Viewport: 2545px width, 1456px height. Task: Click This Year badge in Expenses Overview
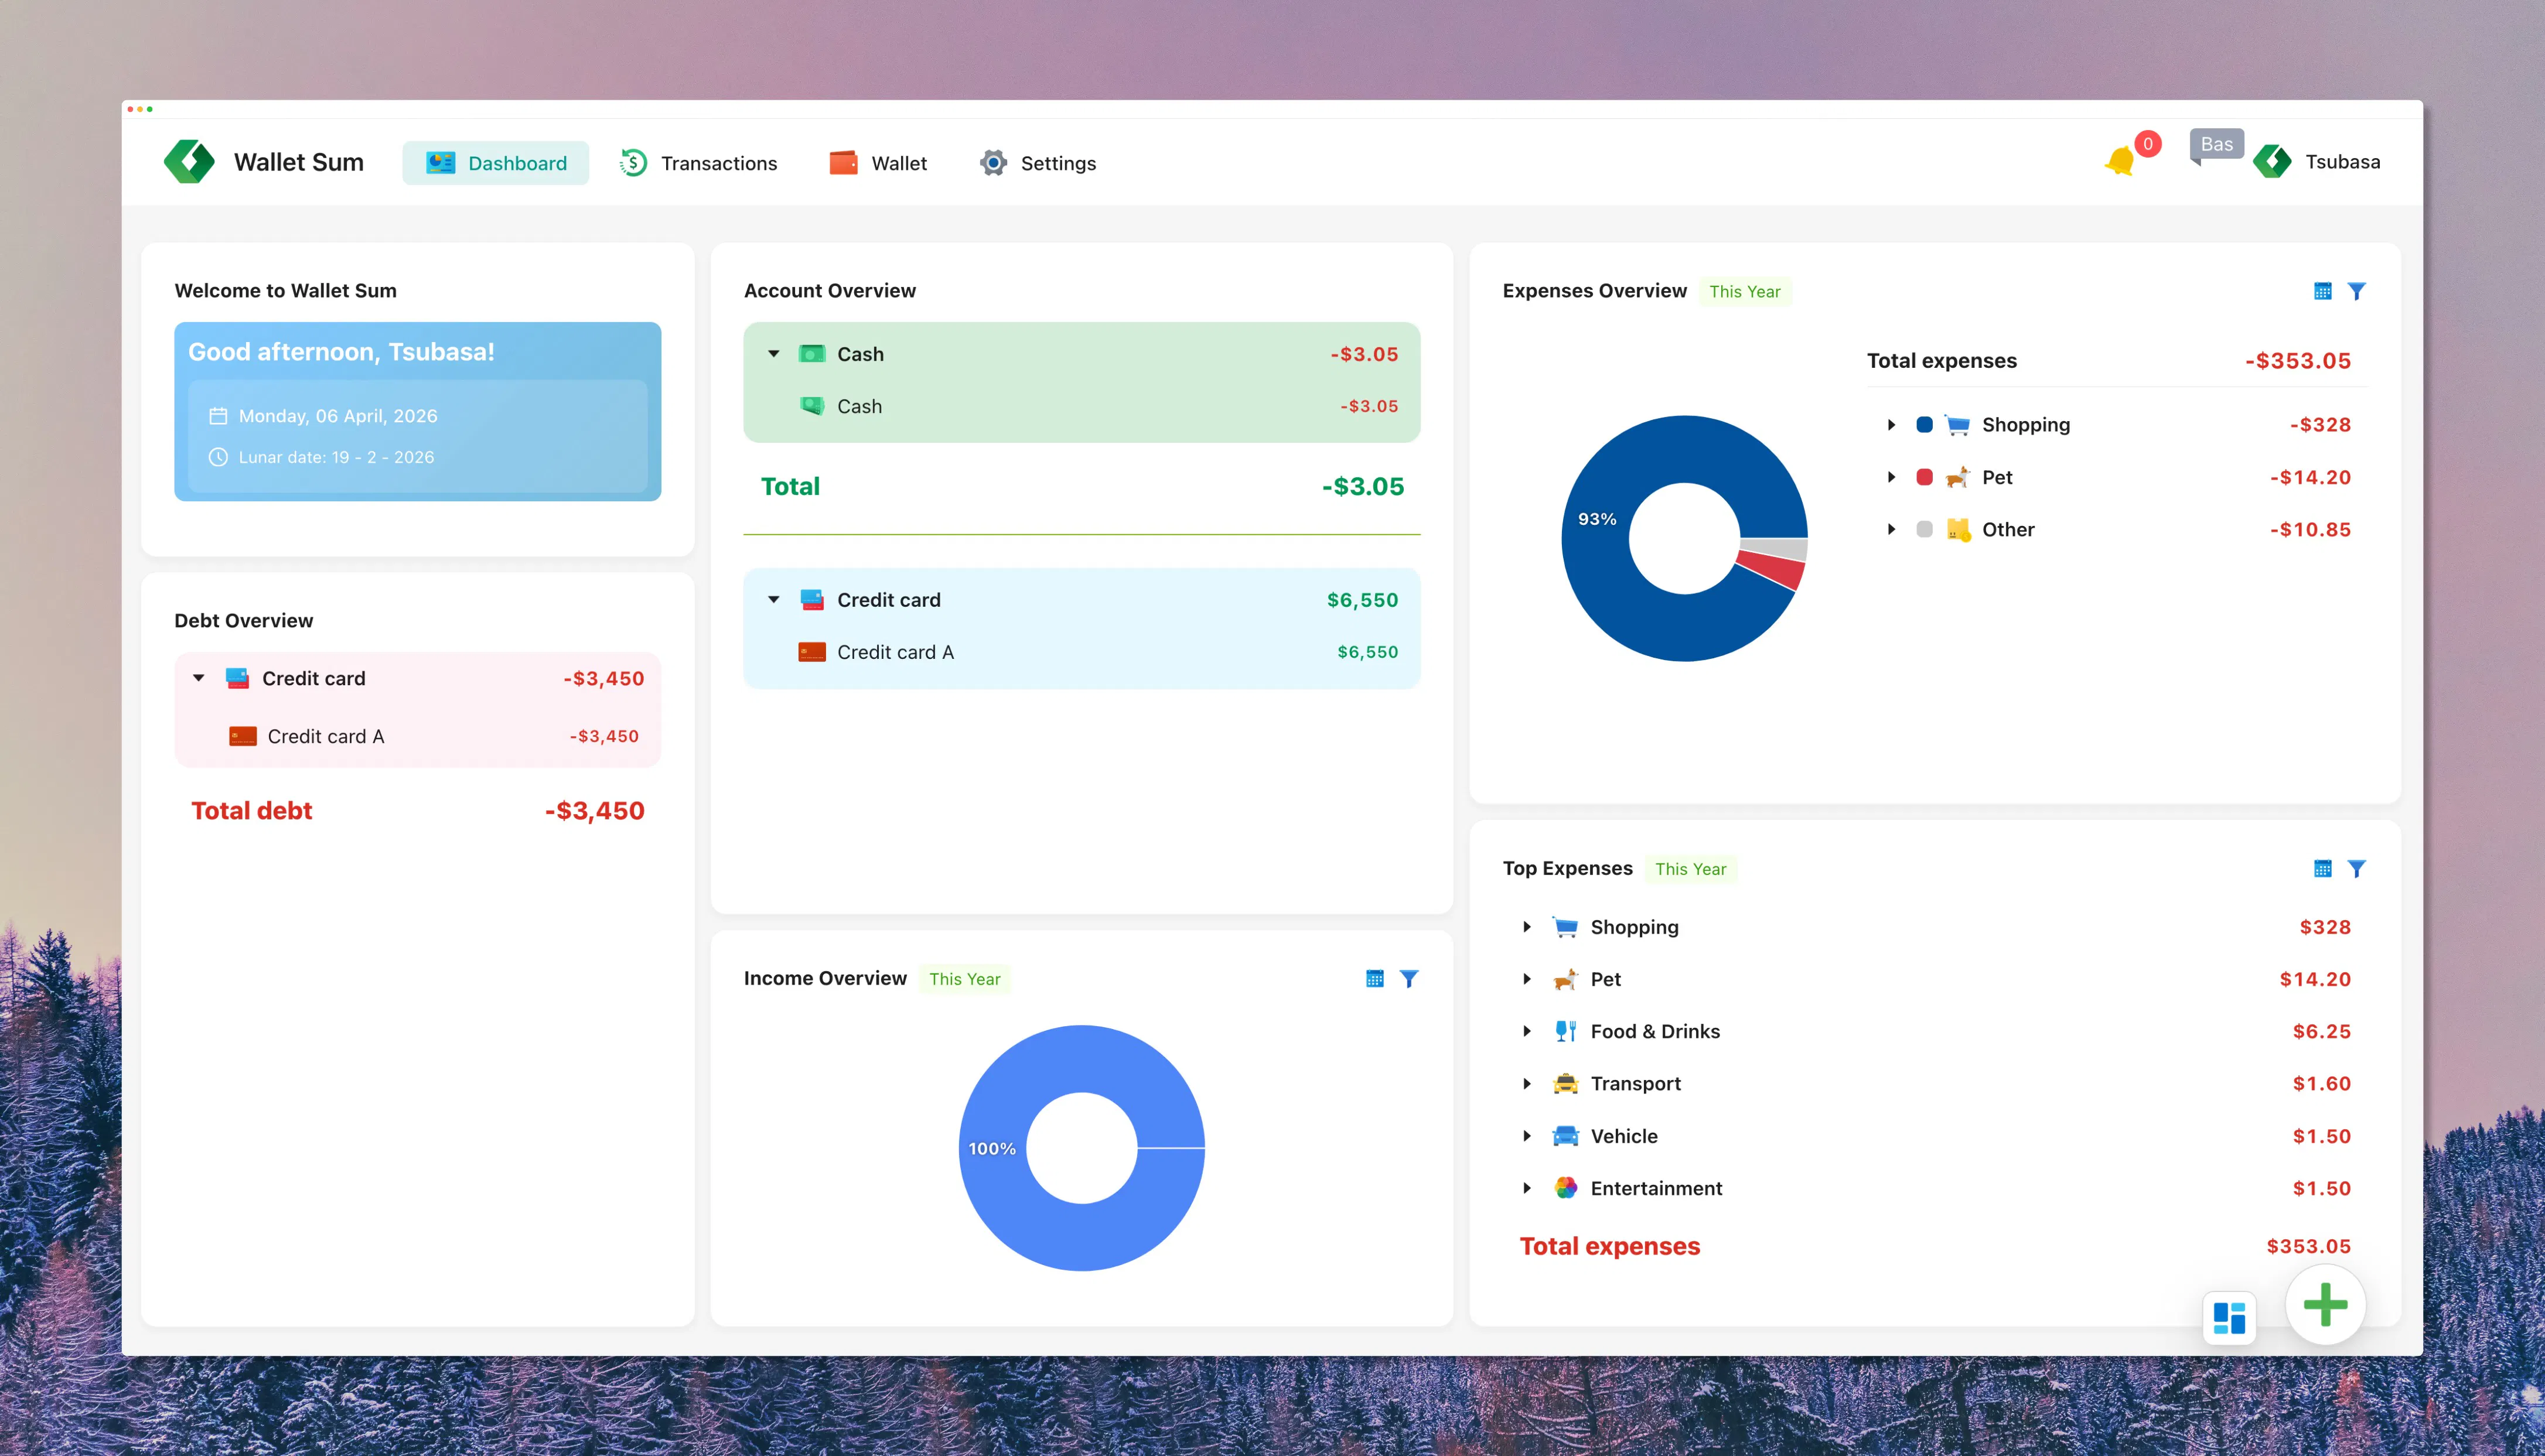[x=1745, y=292]
